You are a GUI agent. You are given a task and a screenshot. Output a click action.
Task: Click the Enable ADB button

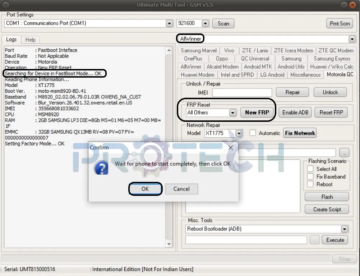[295, 112]
